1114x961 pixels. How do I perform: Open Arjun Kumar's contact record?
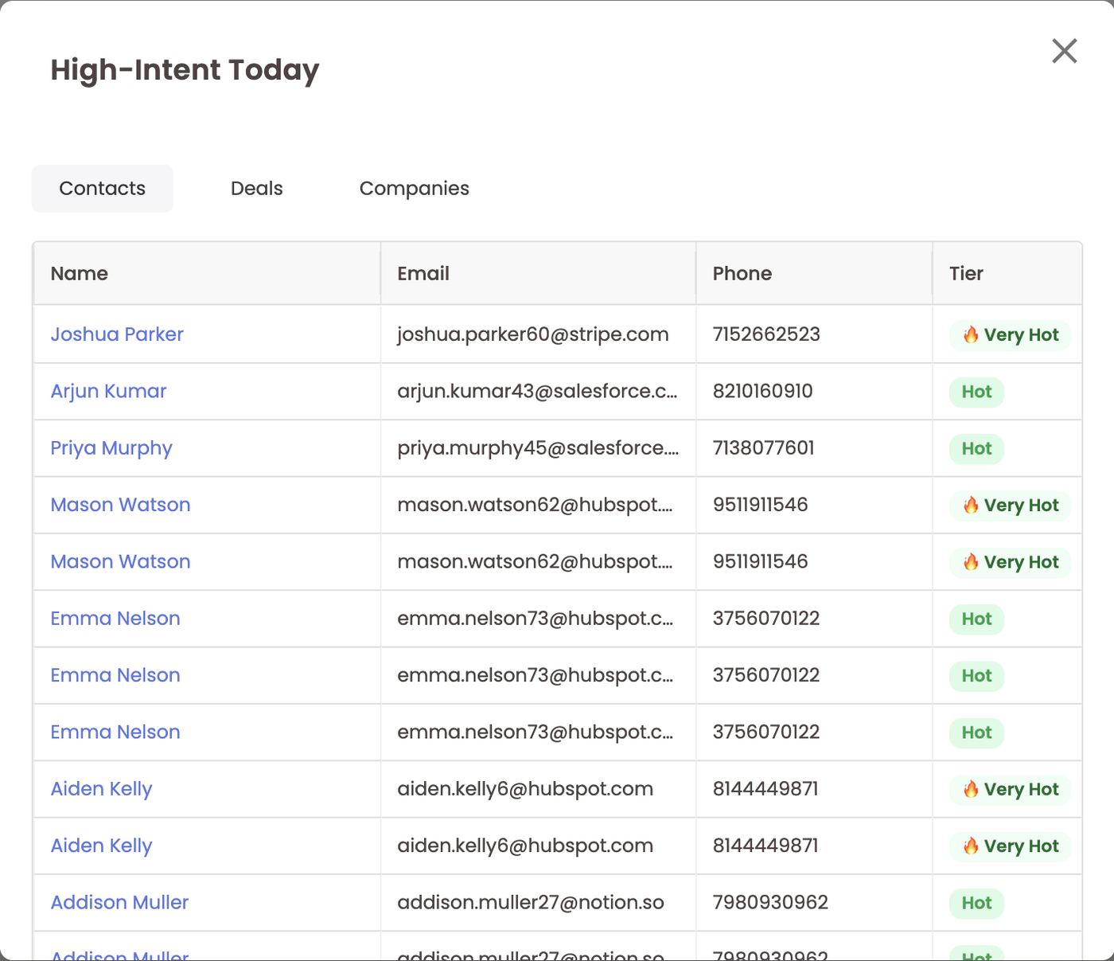108,391
